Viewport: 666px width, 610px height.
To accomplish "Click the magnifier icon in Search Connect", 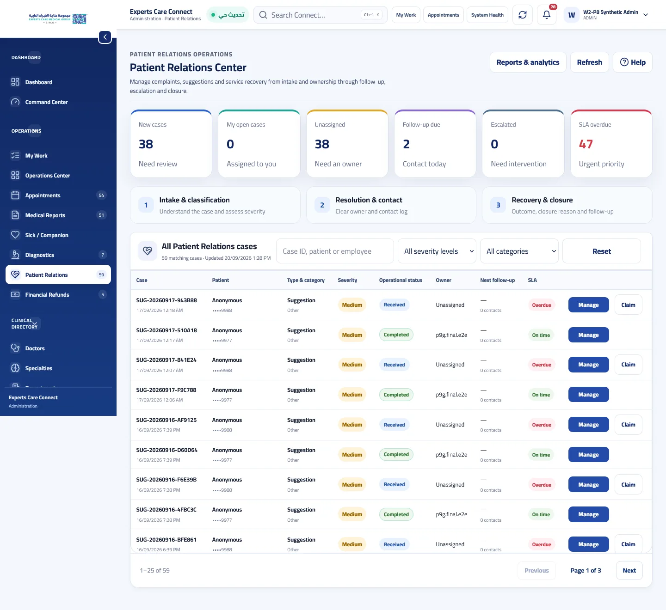I will pyautogui.click(x=263, y=15).
